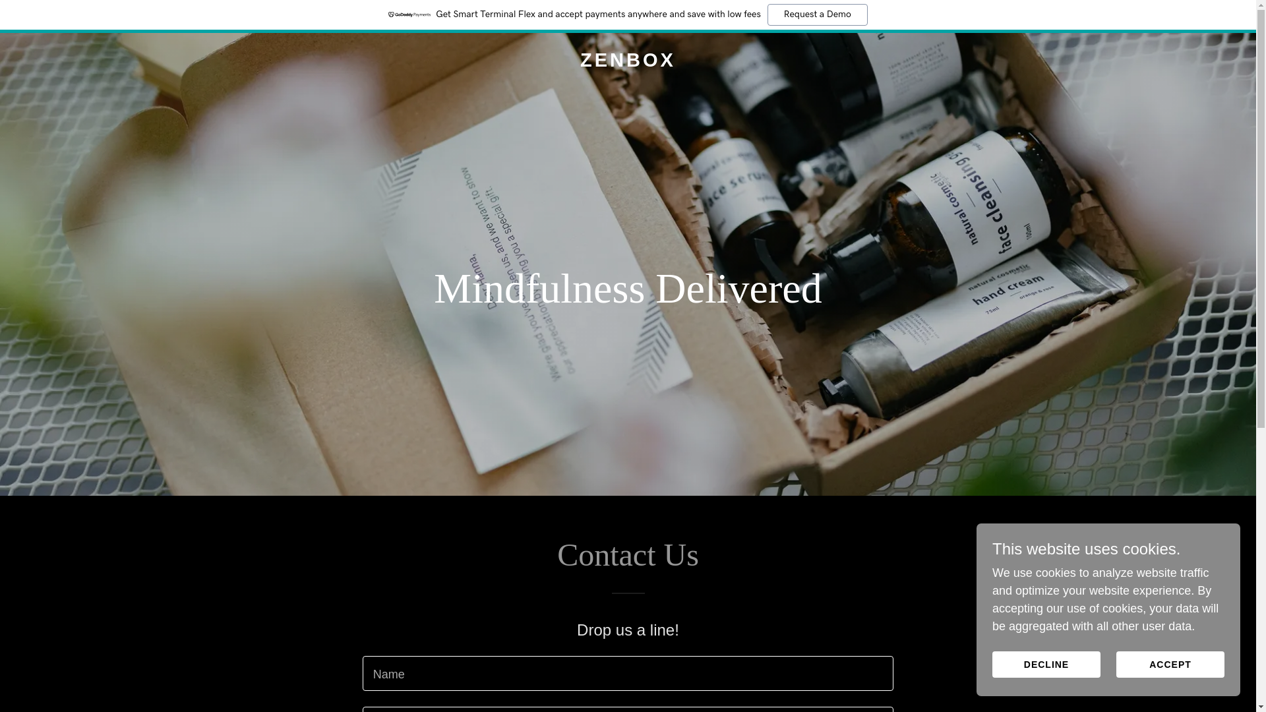The height and width of the screenshot is (712, 1266).
Task: Click the cookie notice description paragraph
Action: click(x=1105, y=600)
